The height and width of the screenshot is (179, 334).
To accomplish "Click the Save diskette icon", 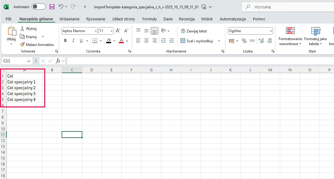I will (52, 7).
